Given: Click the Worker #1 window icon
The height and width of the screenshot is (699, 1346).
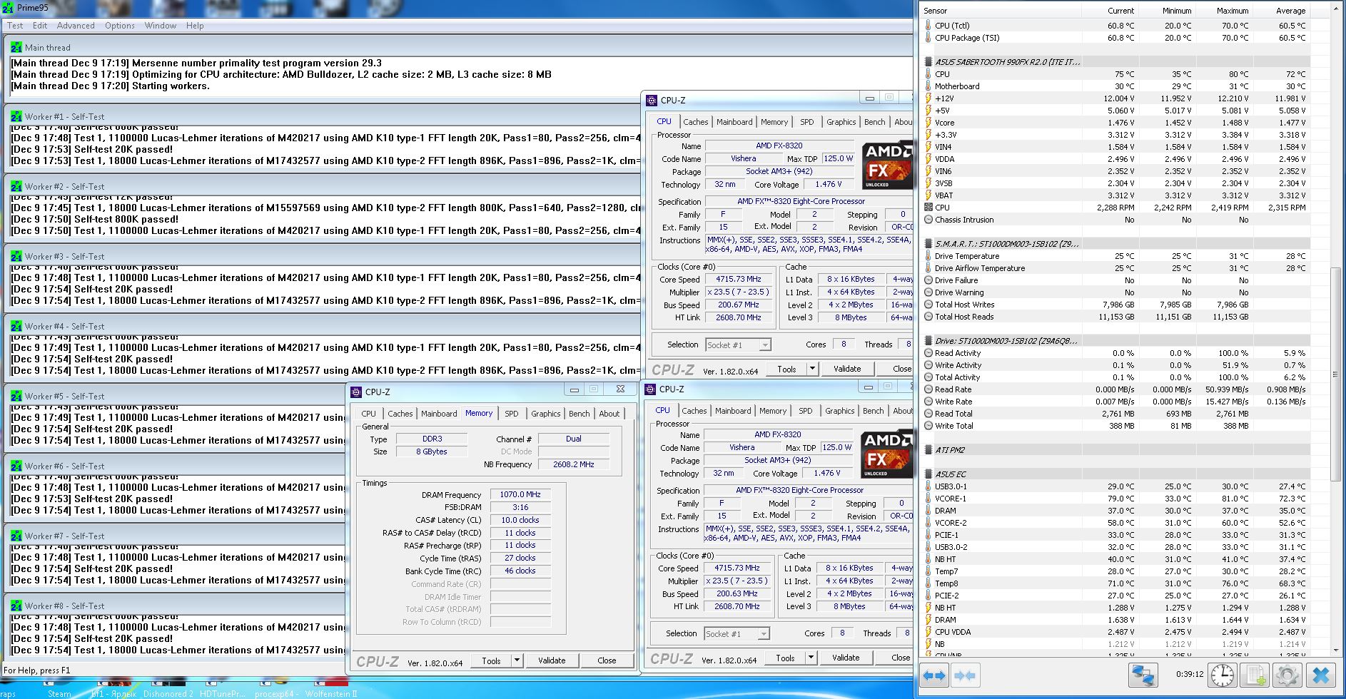Looking at the screenshot, I should (x=16, y=116).
